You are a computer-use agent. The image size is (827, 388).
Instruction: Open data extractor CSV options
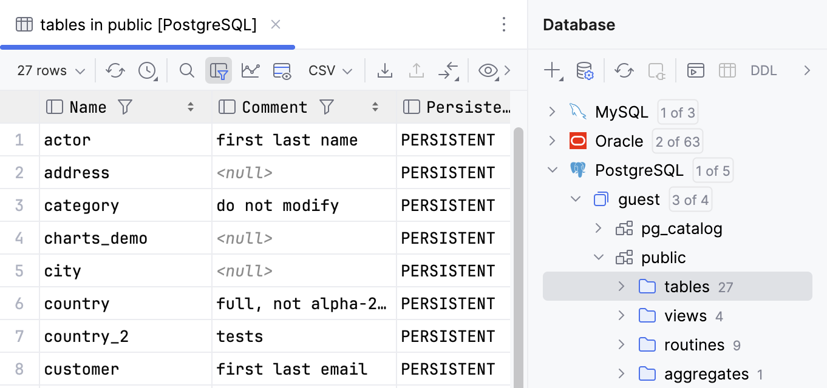(x=330, y=70)
